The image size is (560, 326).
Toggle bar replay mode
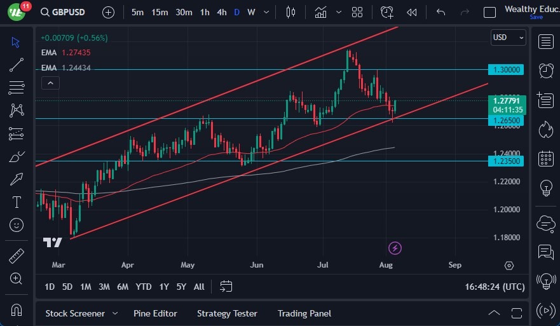[x=411, y=12]
